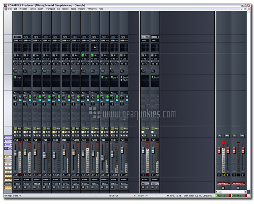Click the cyan P pre/post button on Snare's send
The image size is (254, 204).
coord(30,100)
